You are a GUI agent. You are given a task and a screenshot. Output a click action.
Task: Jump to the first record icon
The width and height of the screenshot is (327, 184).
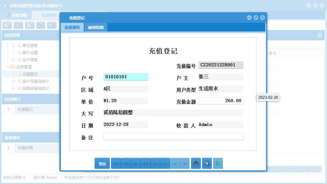[x=116, y=163]
